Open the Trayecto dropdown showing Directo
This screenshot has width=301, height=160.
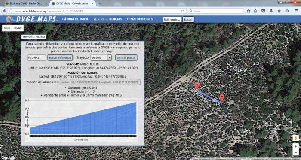click(101, 57)
